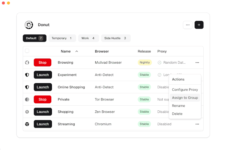The height and width of the screenshot is (150, 226).
Task: Switch to the Side Hustle group tab
Action: point(116,38)
